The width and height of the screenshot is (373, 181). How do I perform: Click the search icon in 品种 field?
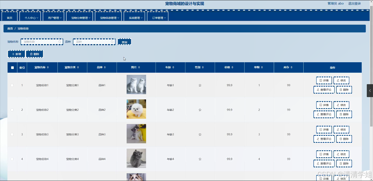pos(112,42)
